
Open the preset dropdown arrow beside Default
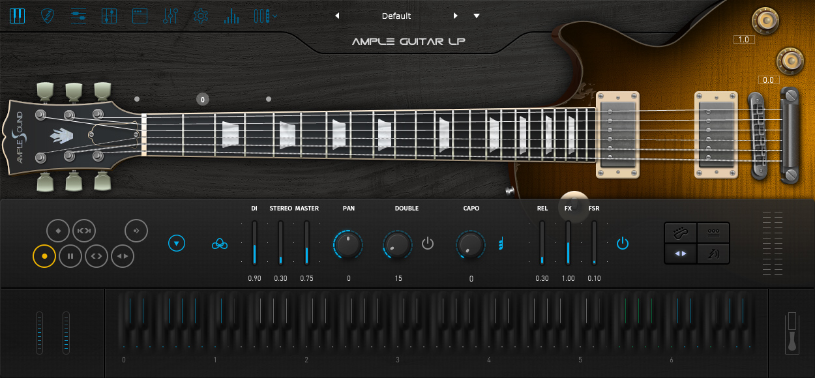tap(477, 16)
